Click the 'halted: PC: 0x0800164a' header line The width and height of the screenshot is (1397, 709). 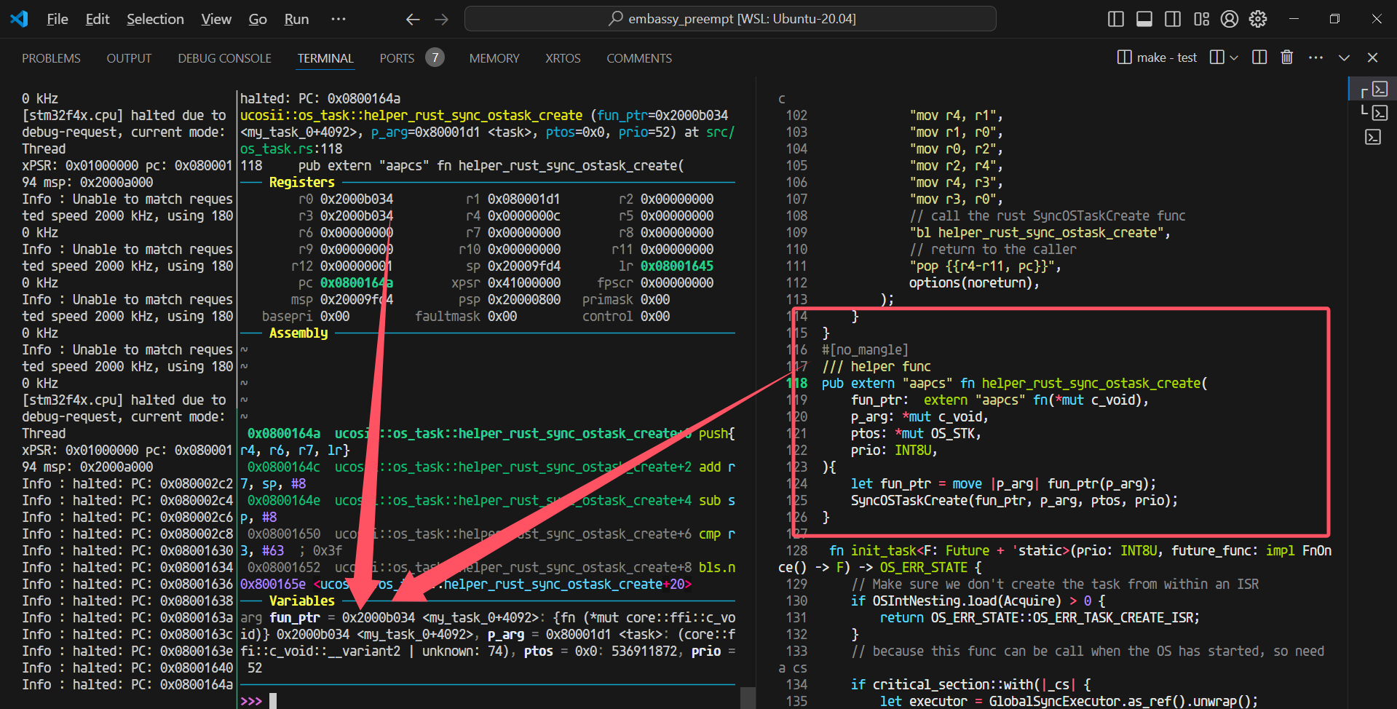click(320, 98)
